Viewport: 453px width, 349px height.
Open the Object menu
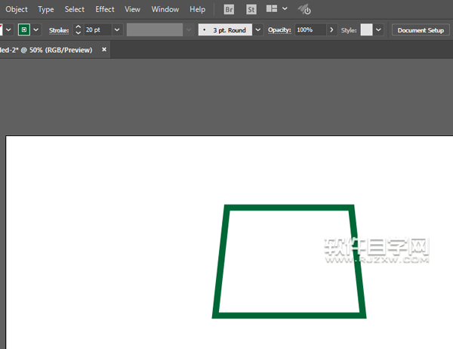click(16, 10)
